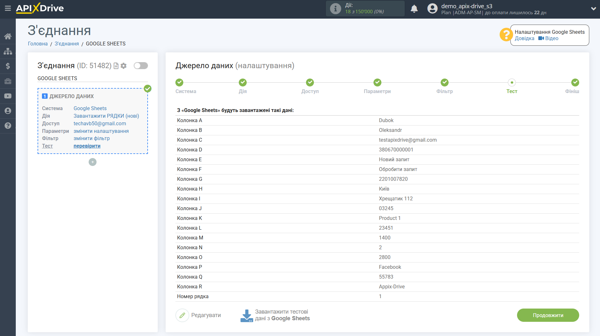
Task: Select the value Appix-Drive
Action: point(392,286)
